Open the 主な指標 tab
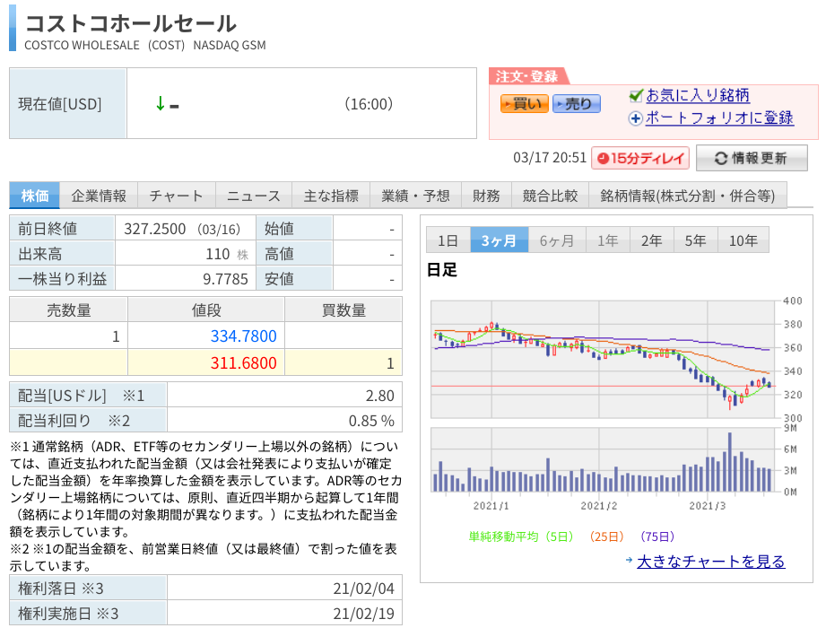The image size is (826, 628). [331, 196]
